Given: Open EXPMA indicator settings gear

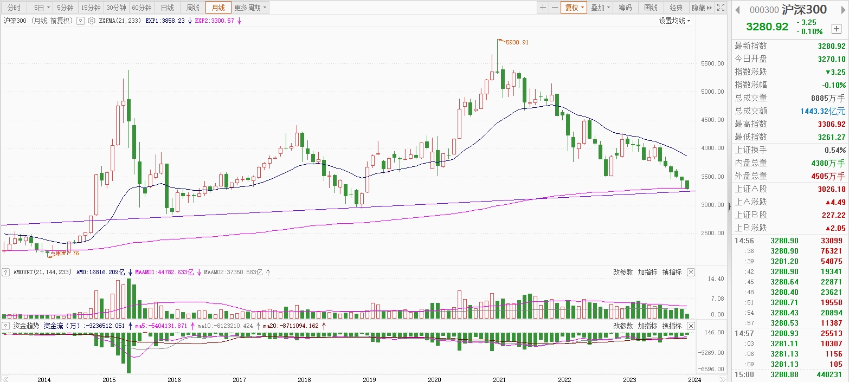Looking at the screenshot, I should (x=91, y=21).
